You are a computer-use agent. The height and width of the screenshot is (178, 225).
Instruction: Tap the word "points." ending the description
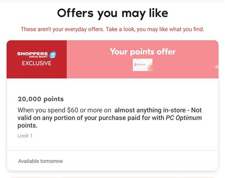click(28, 125)
